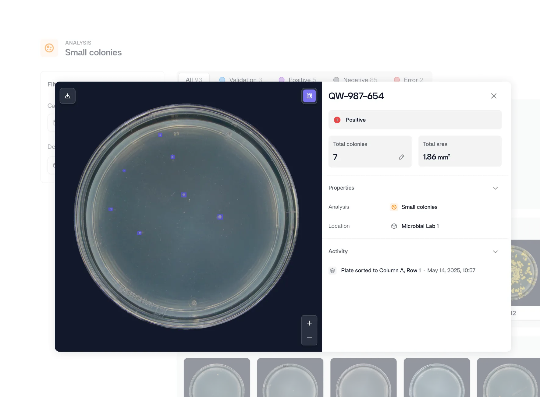Zoom in on the plate image

point(309,323)
